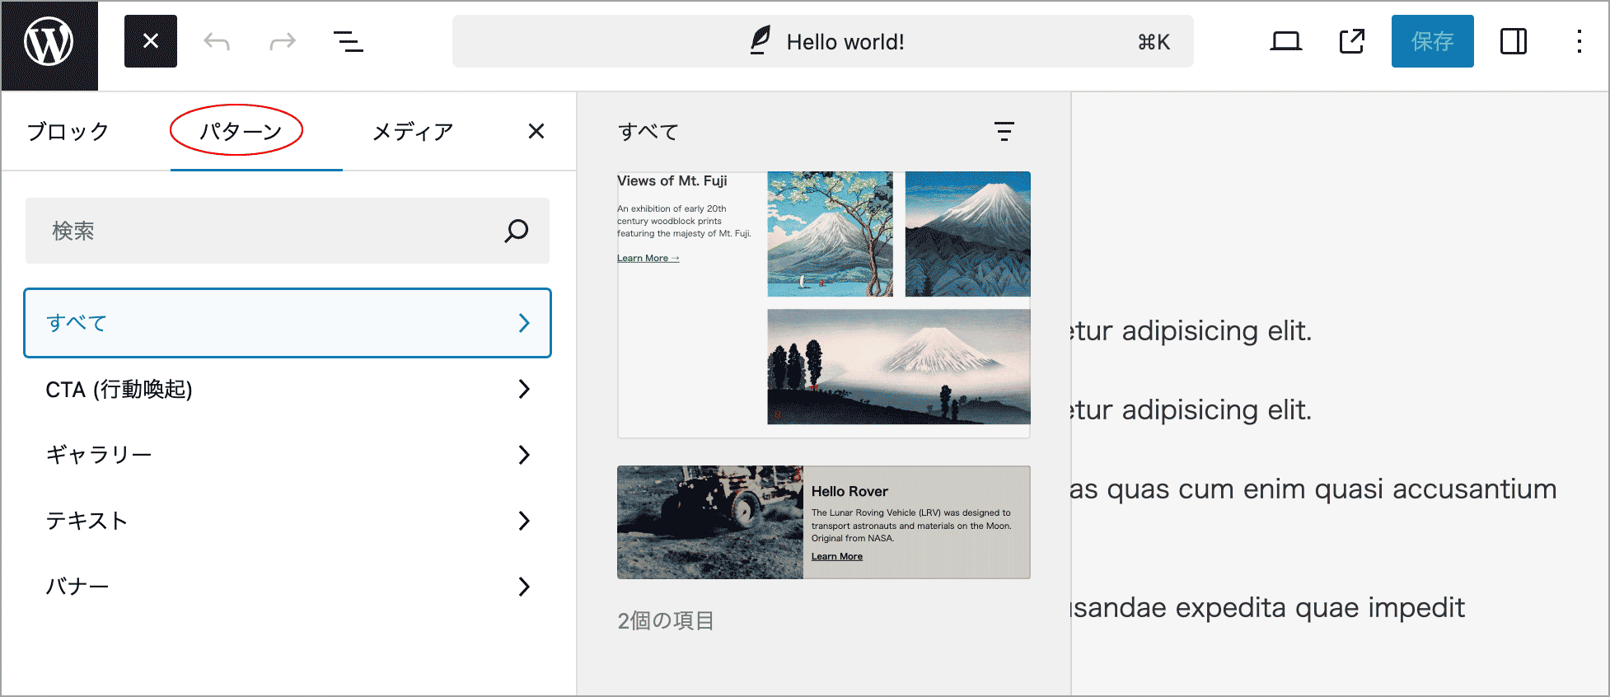Open the three-dot options menu

click(1579, 41)
